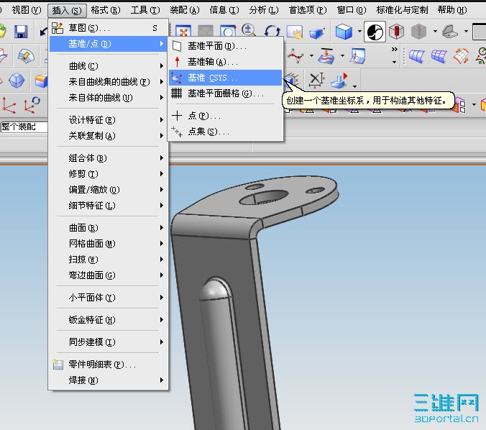Click the blue mesh surface icon
The width and height of the screenshot is (486, 430).
coord(439,56)
